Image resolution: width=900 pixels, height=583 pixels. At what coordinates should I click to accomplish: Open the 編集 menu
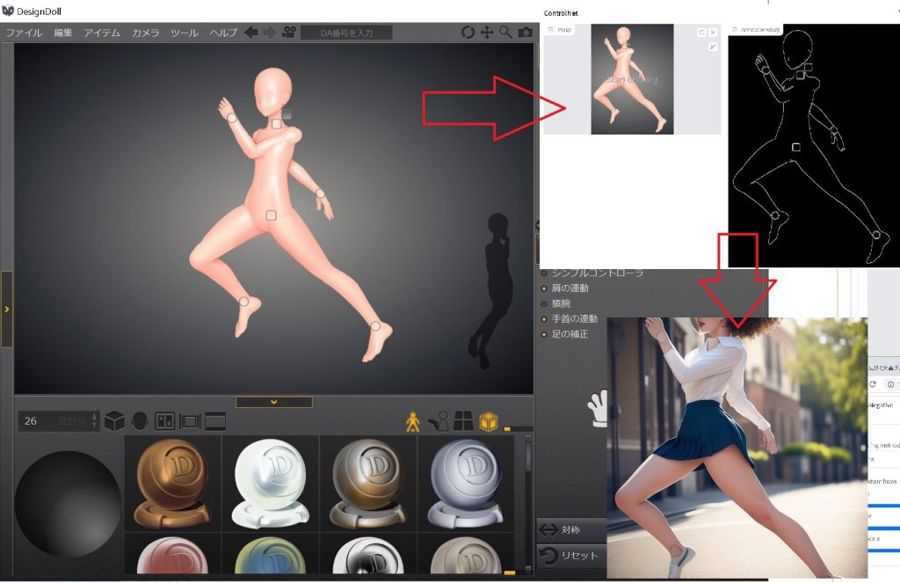(63, 33)
